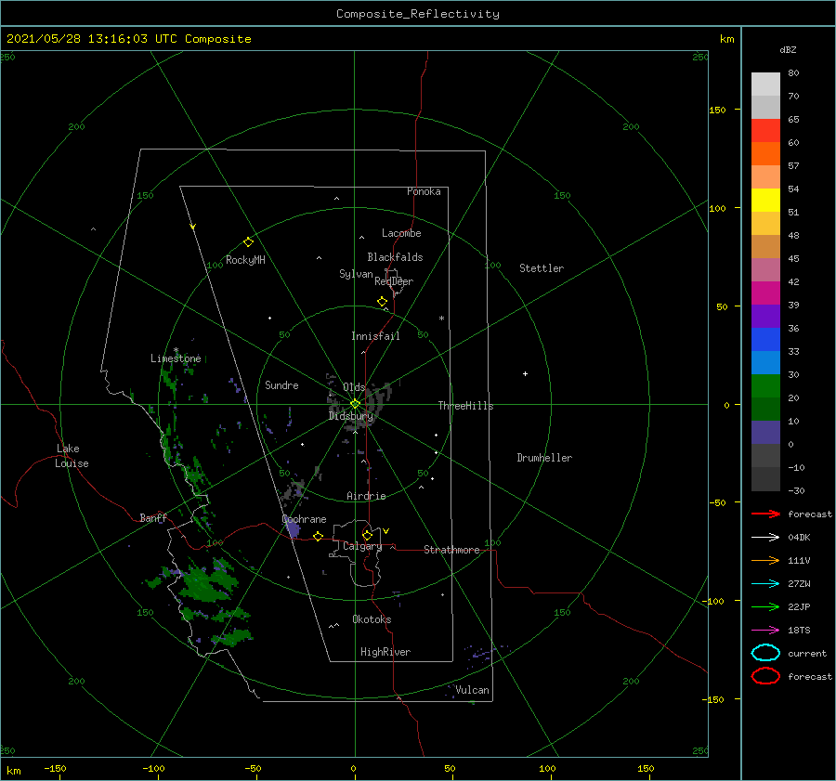
Task: Click the dBZ legend heading
Action: click(x=788, y=49)
